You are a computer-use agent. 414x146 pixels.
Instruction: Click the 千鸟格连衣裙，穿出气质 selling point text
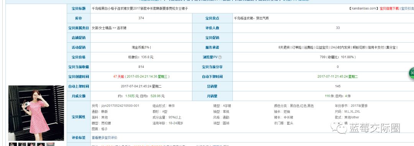point(251,18)
